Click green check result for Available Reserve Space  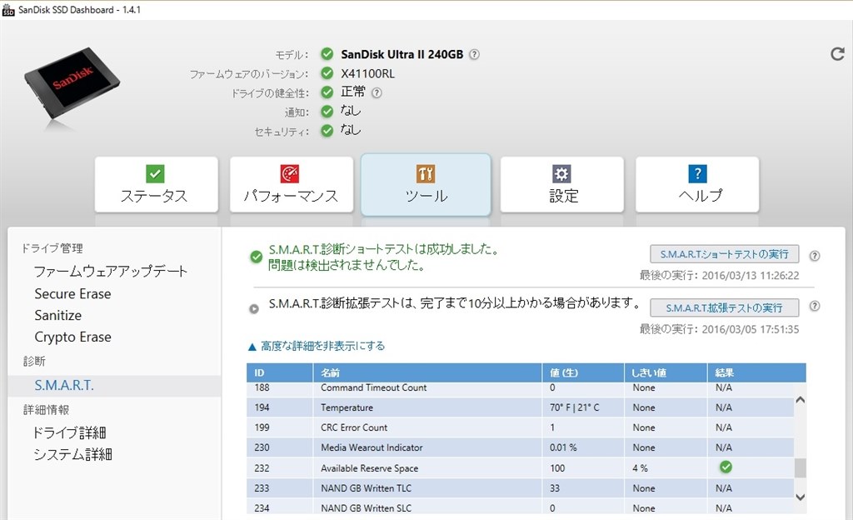click(x=726, y=467)
